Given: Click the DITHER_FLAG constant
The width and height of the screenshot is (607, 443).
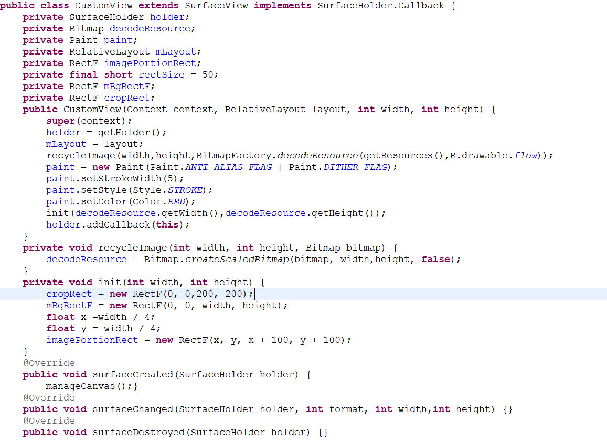Looking at the screenshot, I should click(x=355, y=168).
